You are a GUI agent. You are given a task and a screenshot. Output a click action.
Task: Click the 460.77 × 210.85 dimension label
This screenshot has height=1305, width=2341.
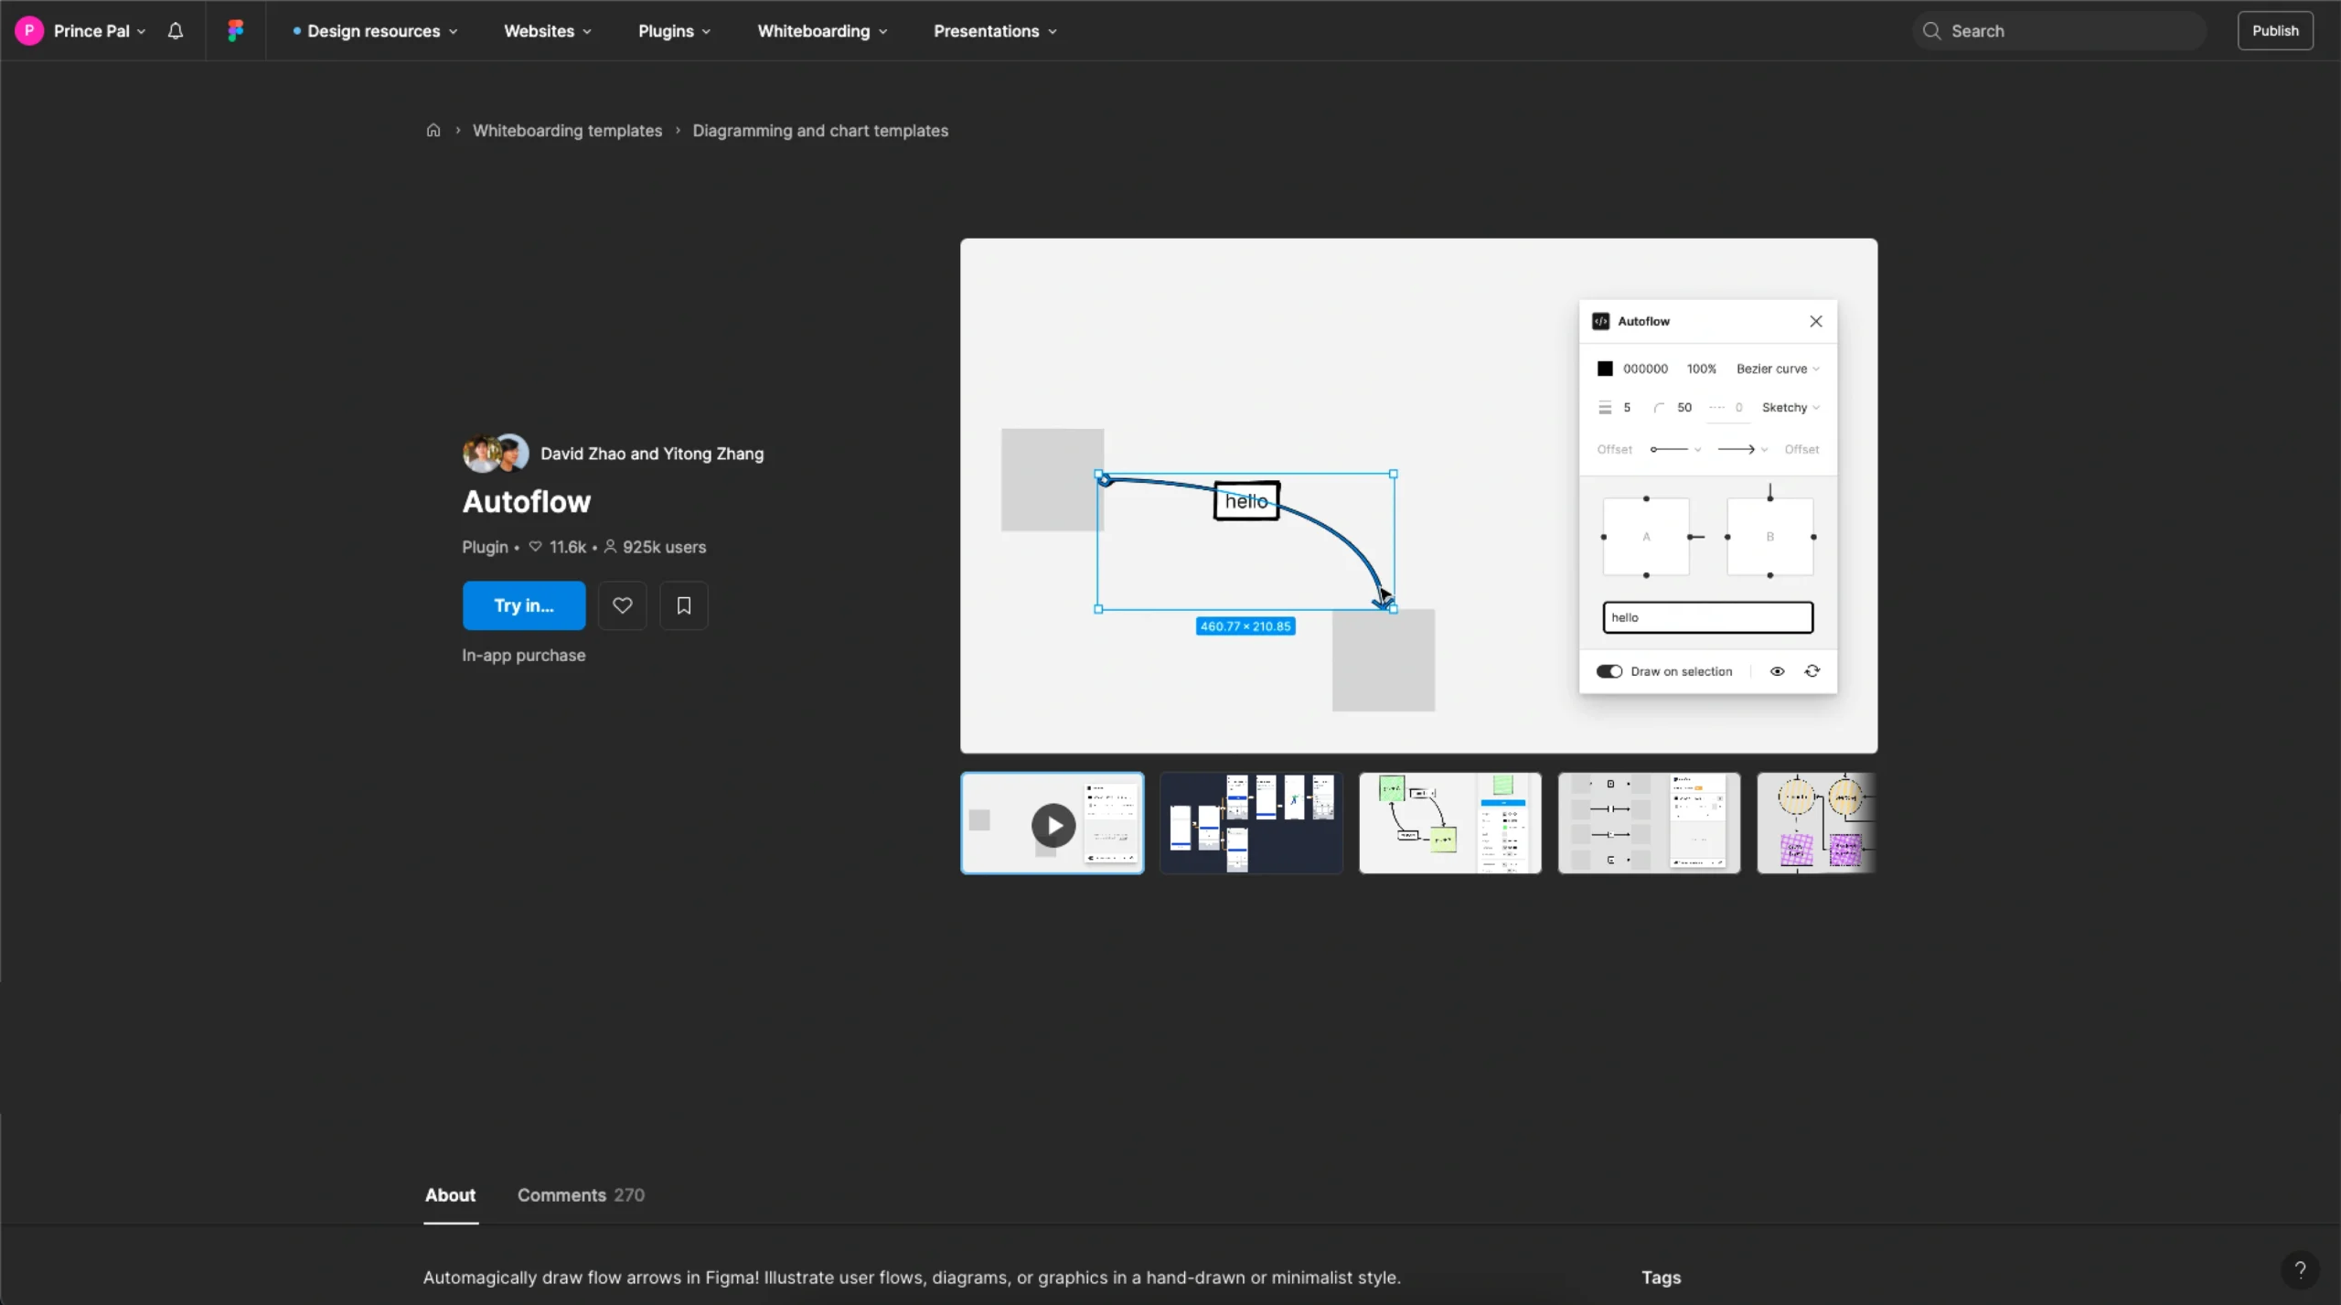(x=1245, y=626)
